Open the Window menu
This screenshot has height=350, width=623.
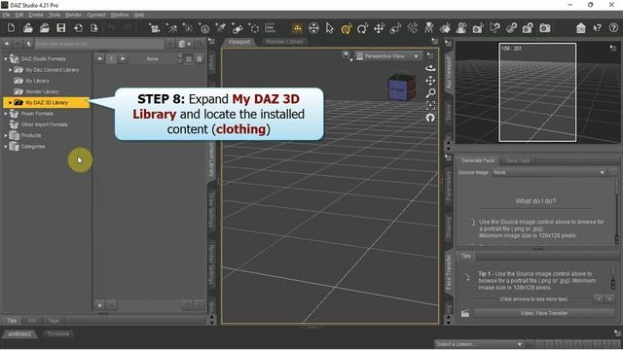pos(119,16)
